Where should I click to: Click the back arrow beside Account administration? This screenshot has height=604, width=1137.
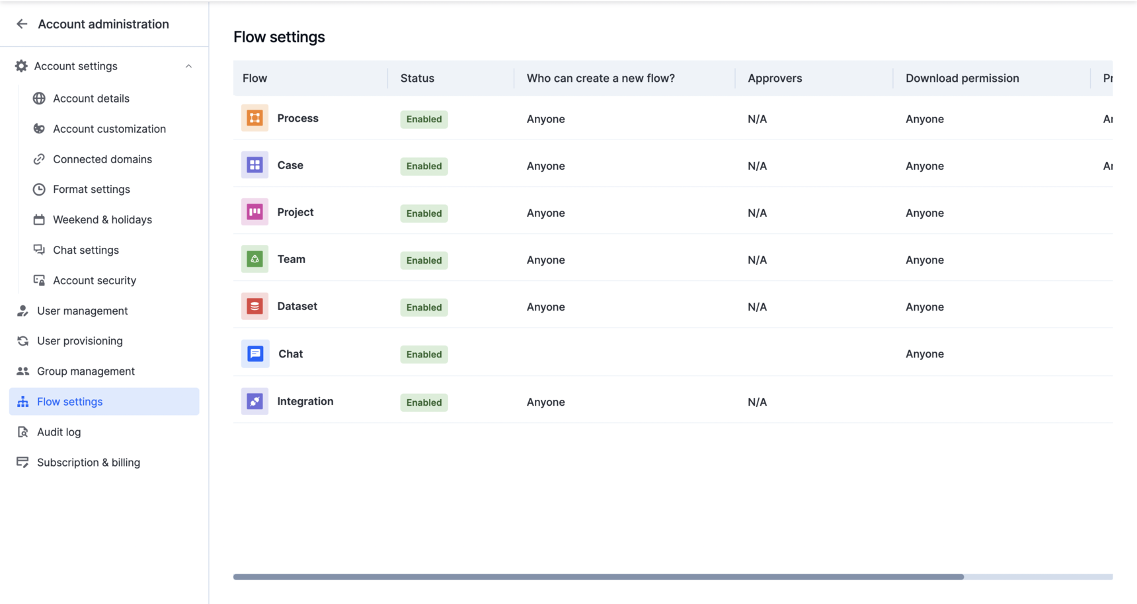[22, 24]
